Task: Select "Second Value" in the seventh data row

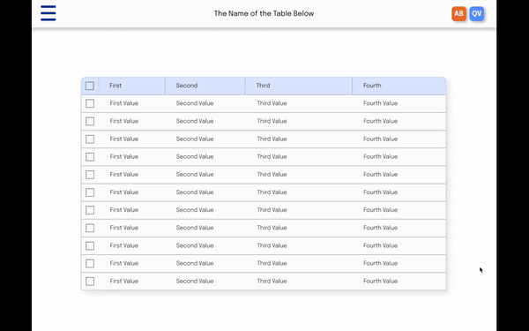Action: (195, 210)
